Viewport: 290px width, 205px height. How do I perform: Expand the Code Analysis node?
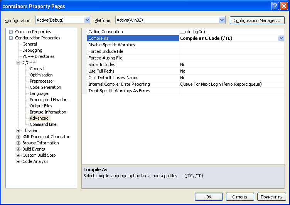[x=18, y=161]
